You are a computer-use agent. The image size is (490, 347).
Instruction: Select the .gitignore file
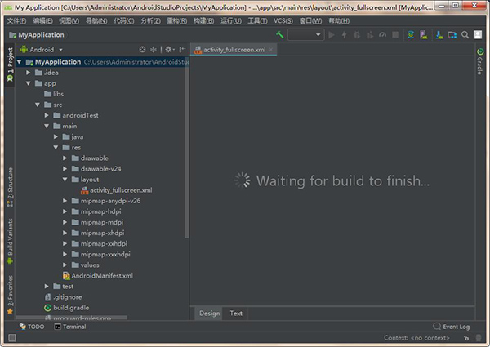[x=64, y=297]
